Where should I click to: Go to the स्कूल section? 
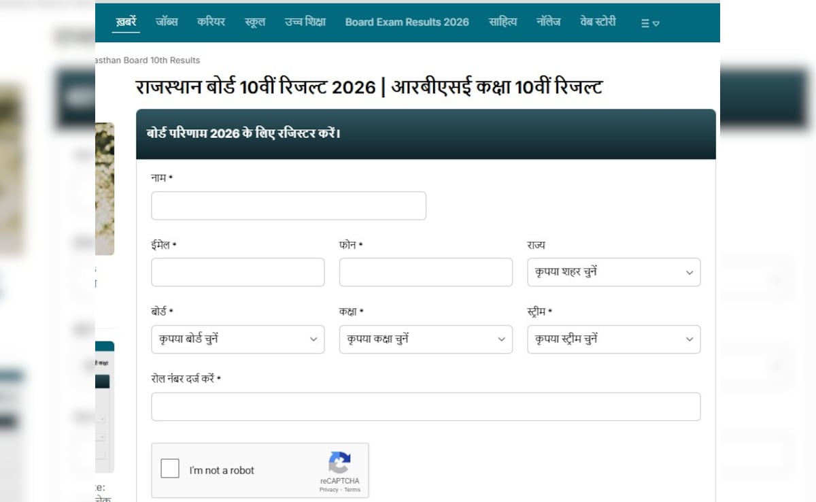(255, 21)
